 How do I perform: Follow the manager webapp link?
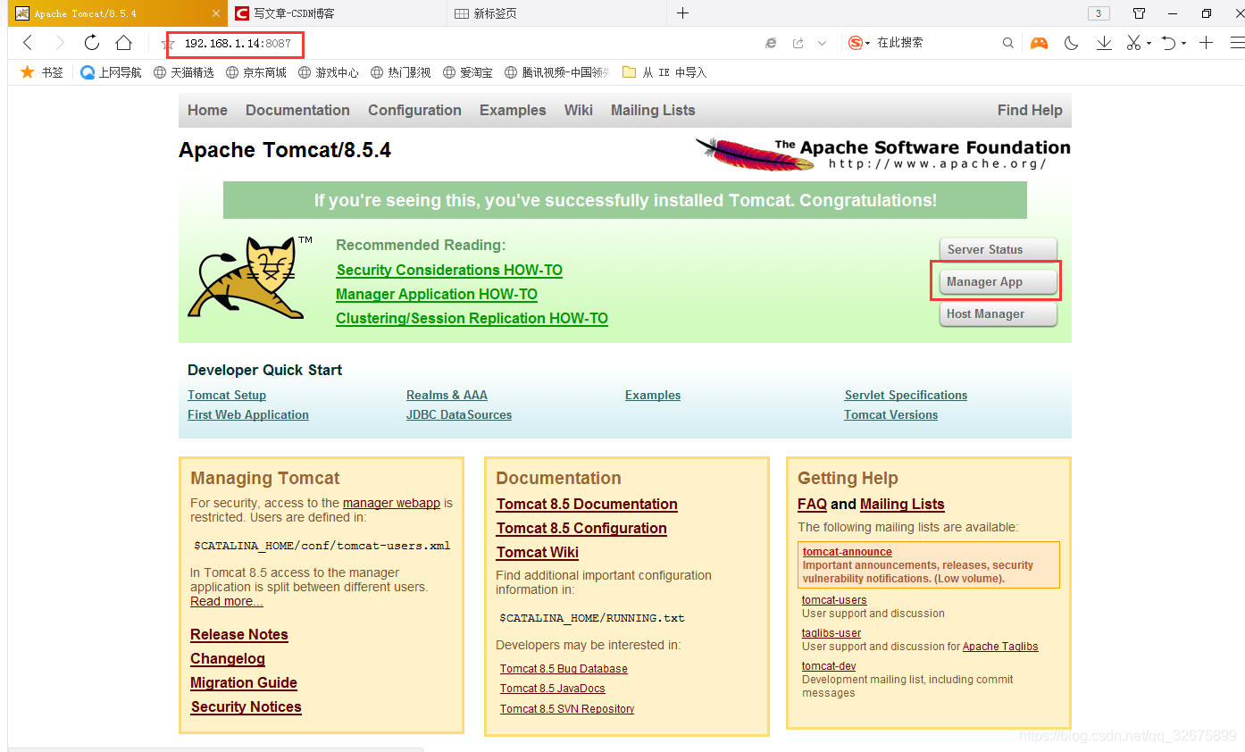tap(391, 503)
